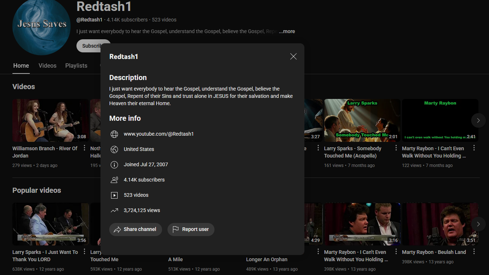Click the Joined Jul 27, 2007 text
The height and width of the screenshot is (275, 489).
146,164
